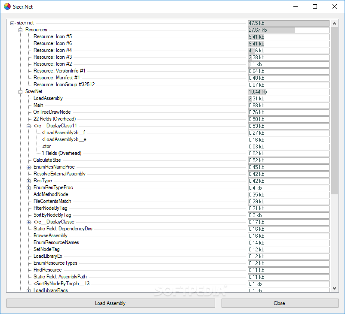The height and width of the screenshot is (314, 345).
Task: Maximize the Sizer.Net window
Action: [315, 6]
